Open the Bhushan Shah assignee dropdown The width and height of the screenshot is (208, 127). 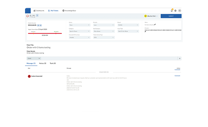click(x=151, y=16)
